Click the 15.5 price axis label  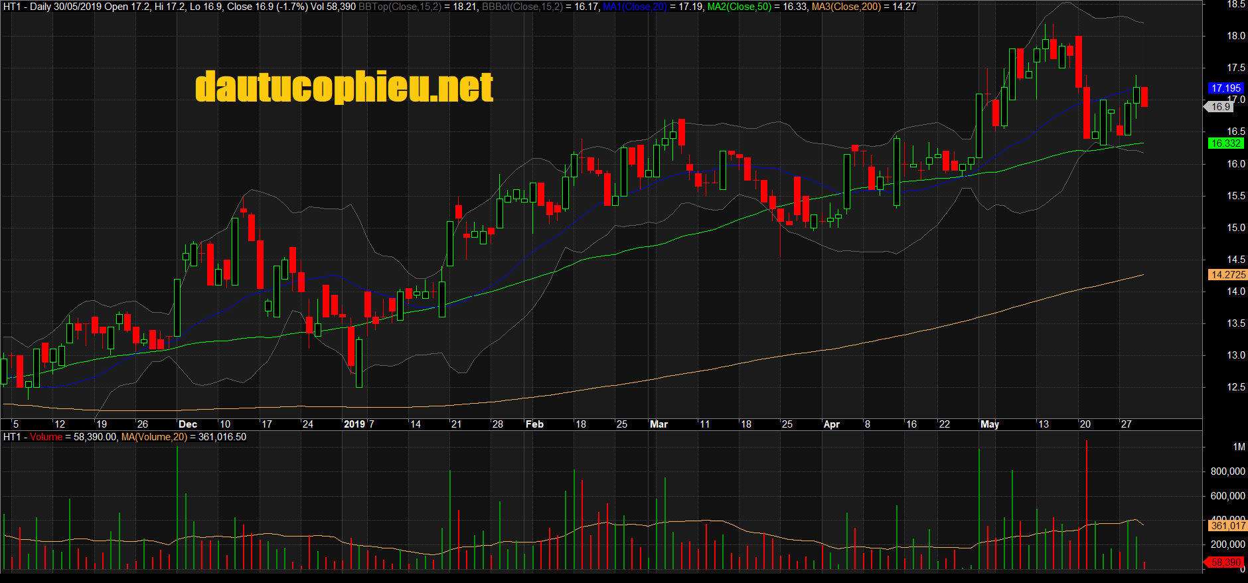coord(1236,196)
